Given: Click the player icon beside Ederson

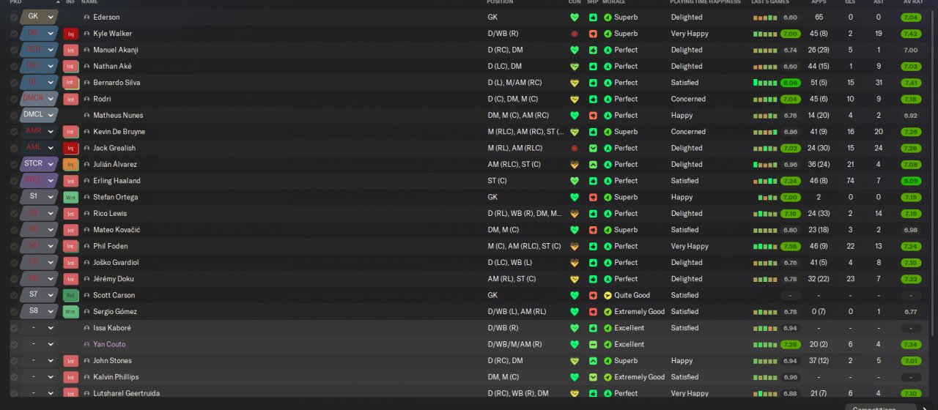Looking at the screenshot, I should (86, 17).
